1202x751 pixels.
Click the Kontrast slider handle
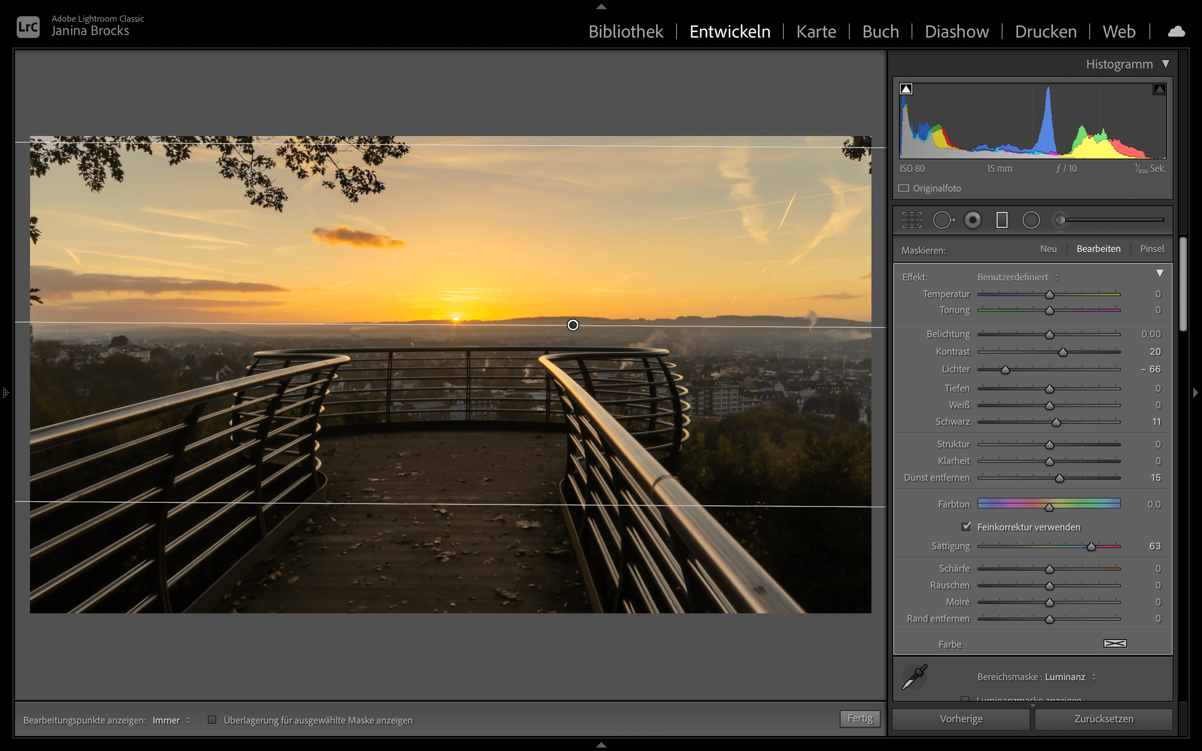(x=1063, y=352)
